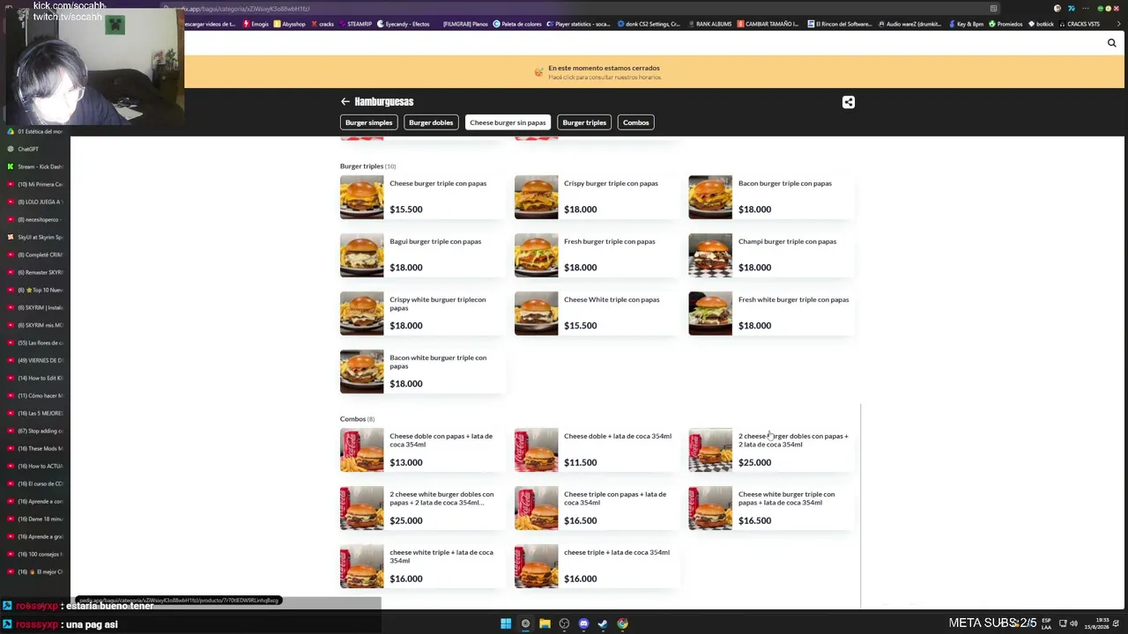Click the 'Combos (8)' section heading
Image resolution: width=1128 pixels, height=634 pixels.
tap(357, 419)
